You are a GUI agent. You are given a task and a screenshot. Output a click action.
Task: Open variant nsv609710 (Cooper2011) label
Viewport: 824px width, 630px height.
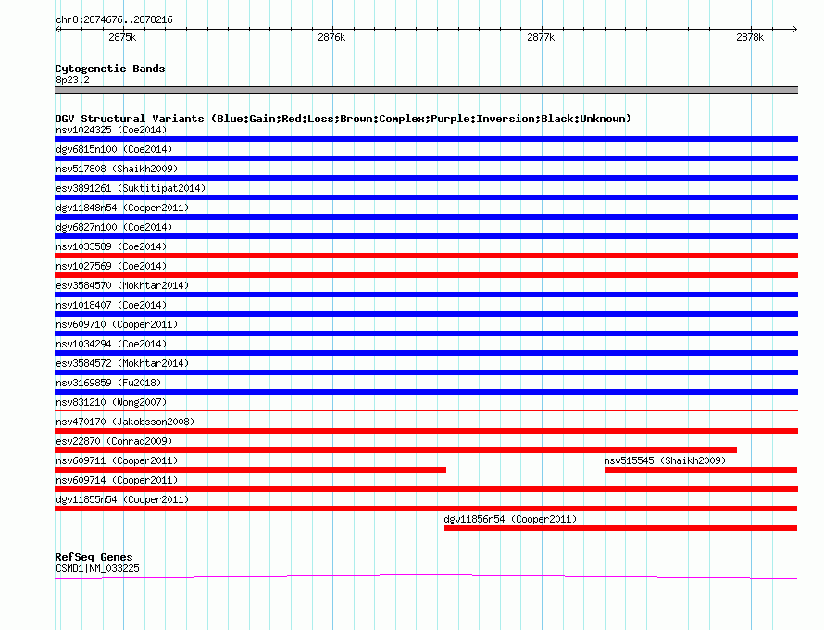point(117,324)
